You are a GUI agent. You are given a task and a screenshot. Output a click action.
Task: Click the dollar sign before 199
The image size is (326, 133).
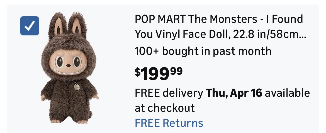(x=138, y=72)
